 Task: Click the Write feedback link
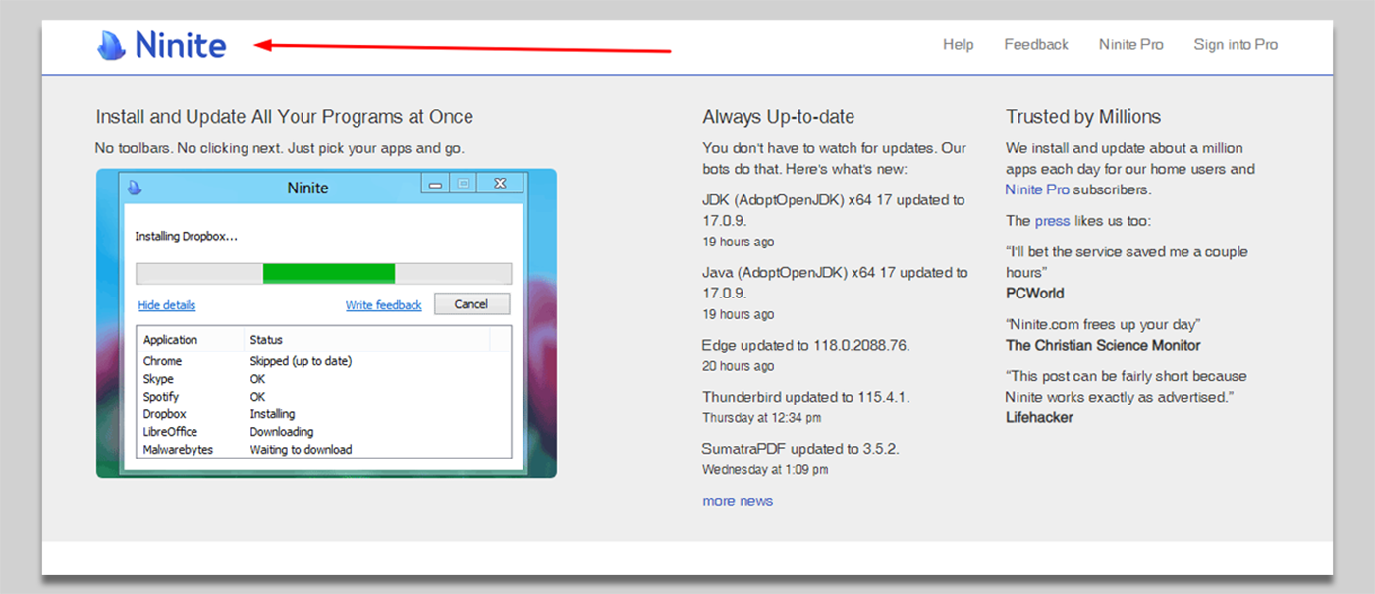coord(383,305)
